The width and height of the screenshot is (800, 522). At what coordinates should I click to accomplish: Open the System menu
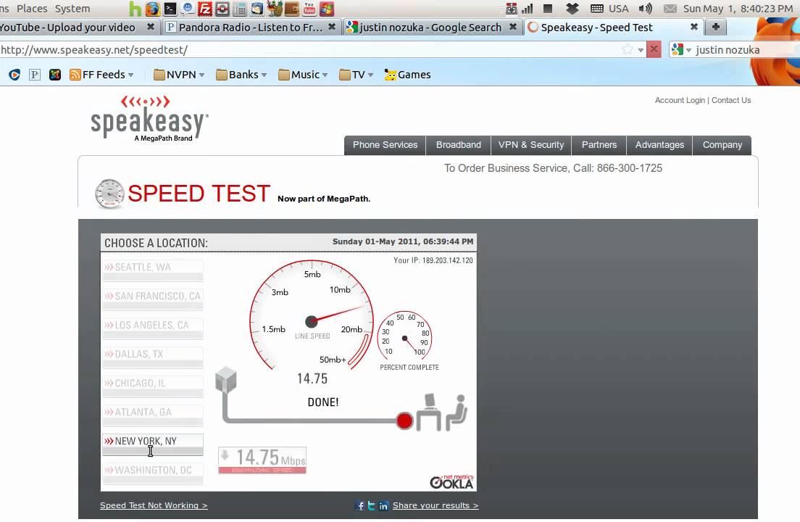72,9
